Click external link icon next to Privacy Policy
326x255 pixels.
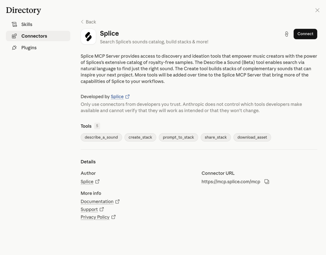tap(113, 217)
